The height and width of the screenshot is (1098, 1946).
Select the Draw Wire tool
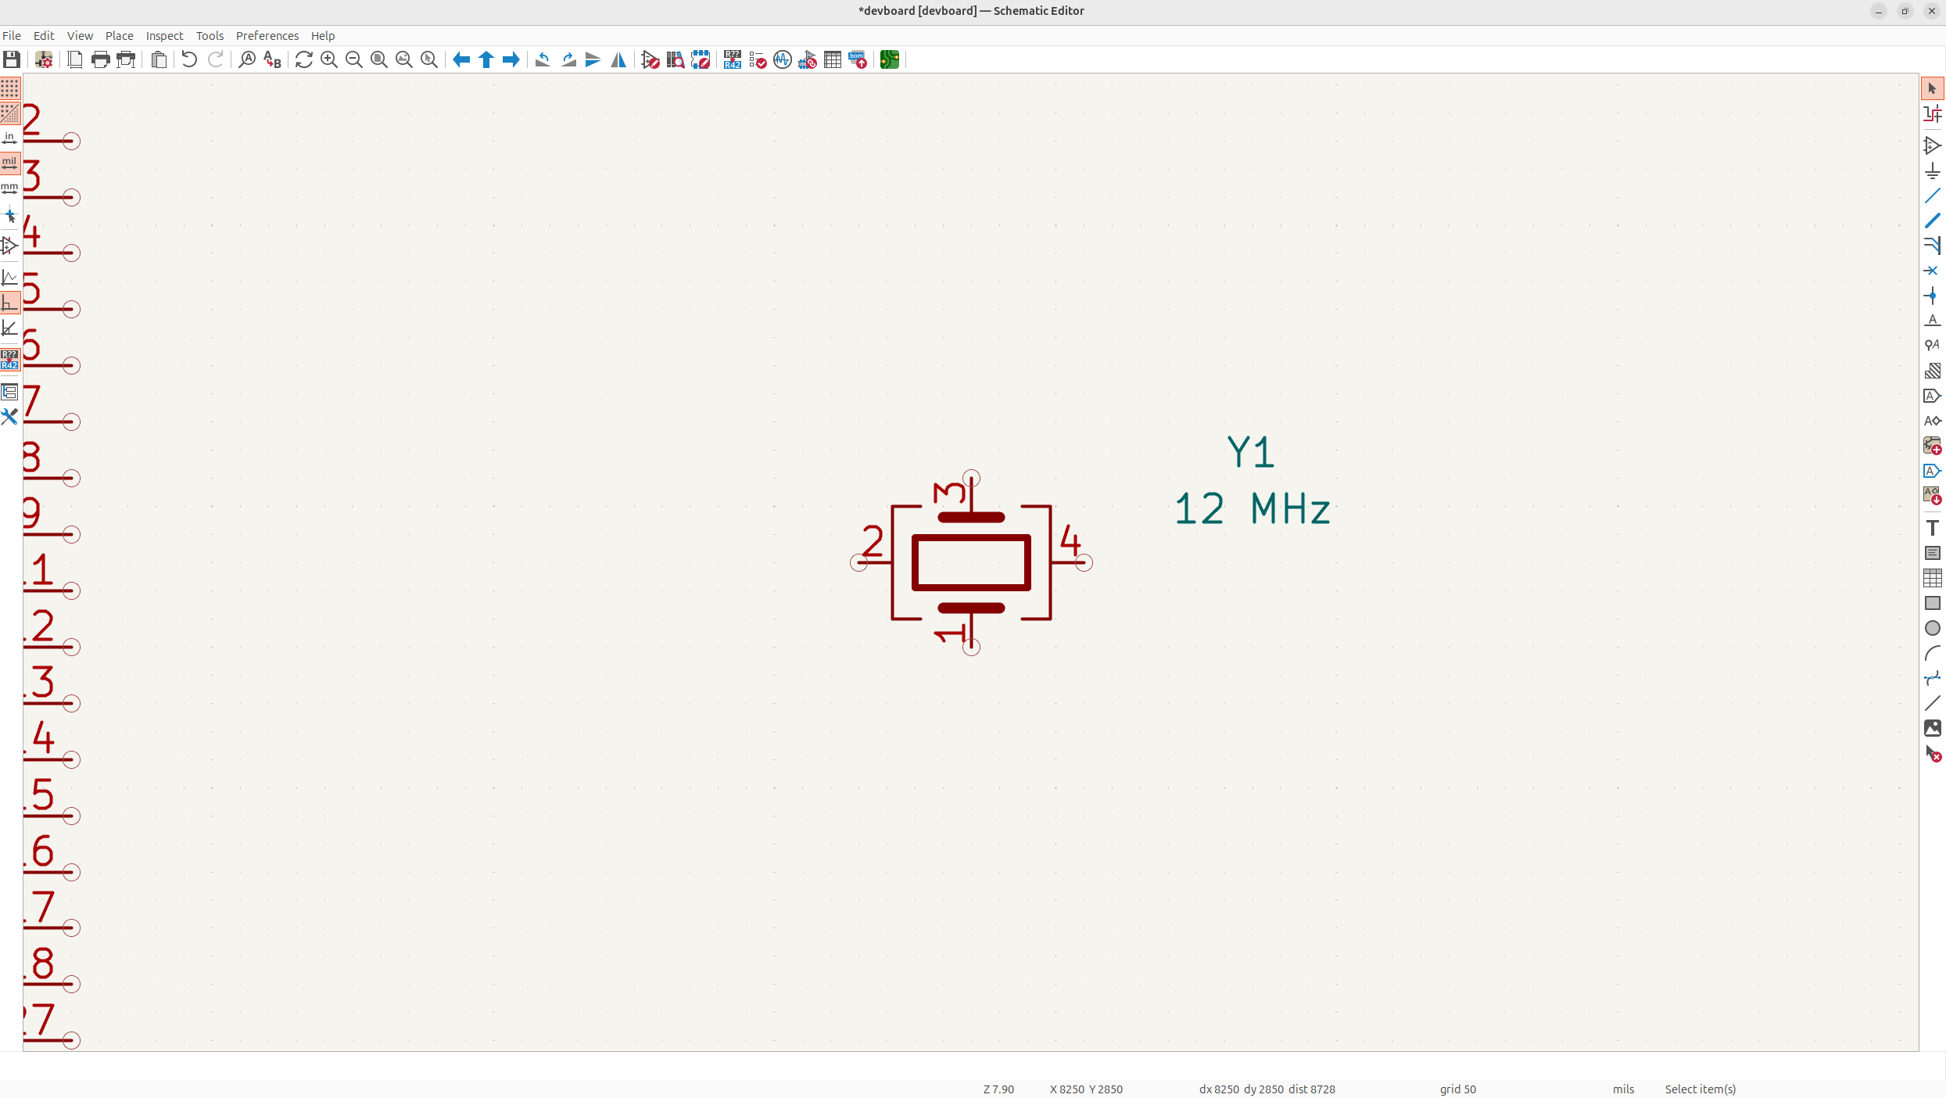pyautogui.click(x=1932, y=196)
